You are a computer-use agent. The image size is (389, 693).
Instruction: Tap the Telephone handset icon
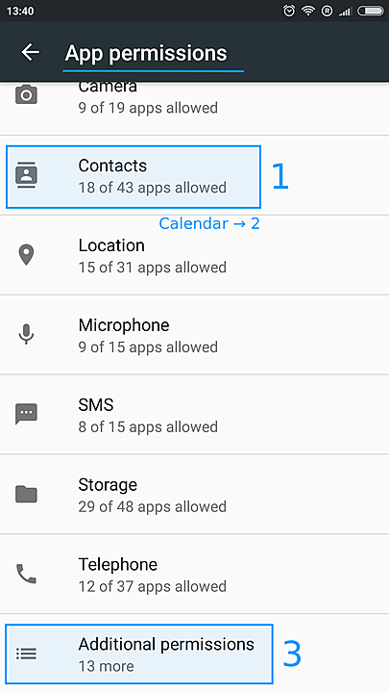click(x=26, y=574)
